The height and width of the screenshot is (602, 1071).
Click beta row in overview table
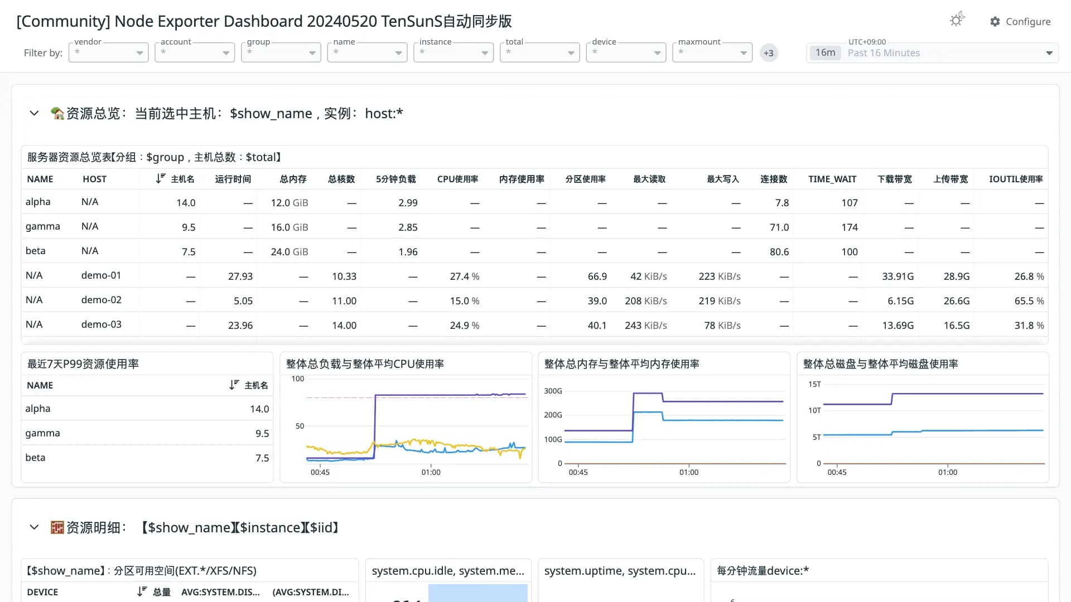click(x=534, y=251)
